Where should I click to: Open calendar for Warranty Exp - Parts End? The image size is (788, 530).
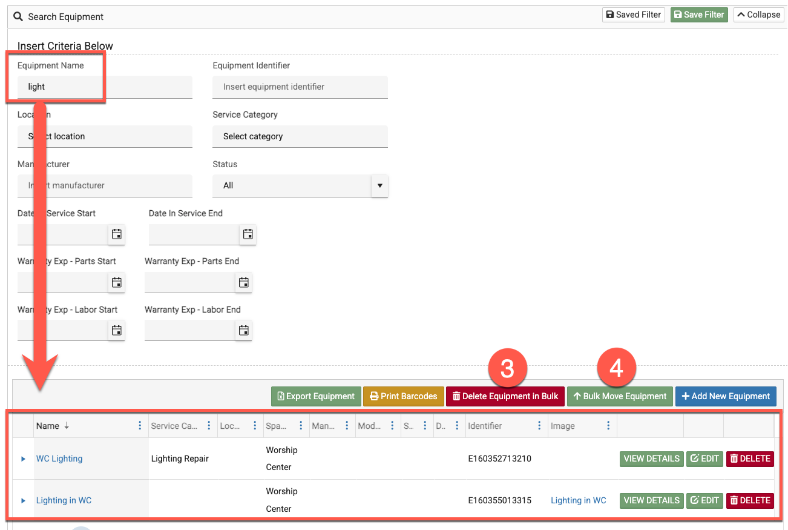click(244, 282)
